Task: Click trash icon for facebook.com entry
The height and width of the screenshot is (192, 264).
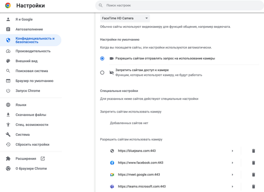Action: coord(253,163)
